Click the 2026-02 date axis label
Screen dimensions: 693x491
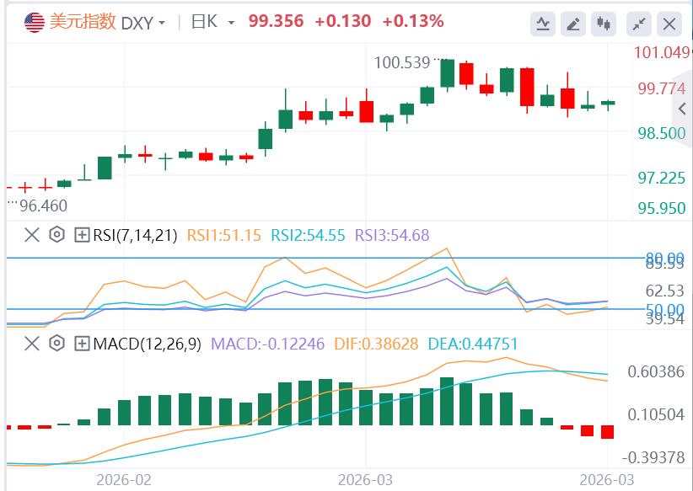124,480
